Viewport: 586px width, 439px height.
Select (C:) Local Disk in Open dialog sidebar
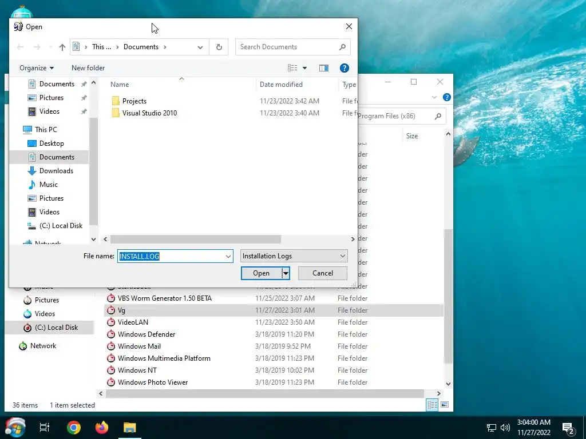[x=61, y=226]
